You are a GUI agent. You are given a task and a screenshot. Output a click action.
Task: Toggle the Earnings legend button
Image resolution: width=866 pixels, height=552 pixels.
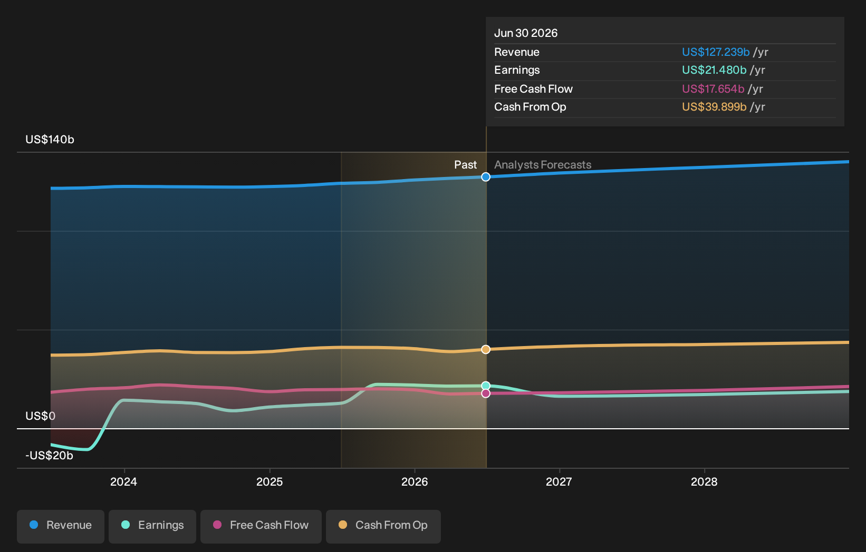click(x=152, y=526)
